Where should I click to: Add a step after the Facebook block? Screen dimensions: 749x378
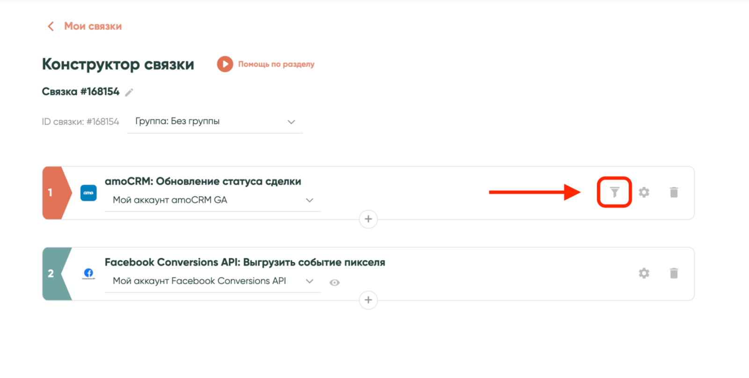point(368,300)
